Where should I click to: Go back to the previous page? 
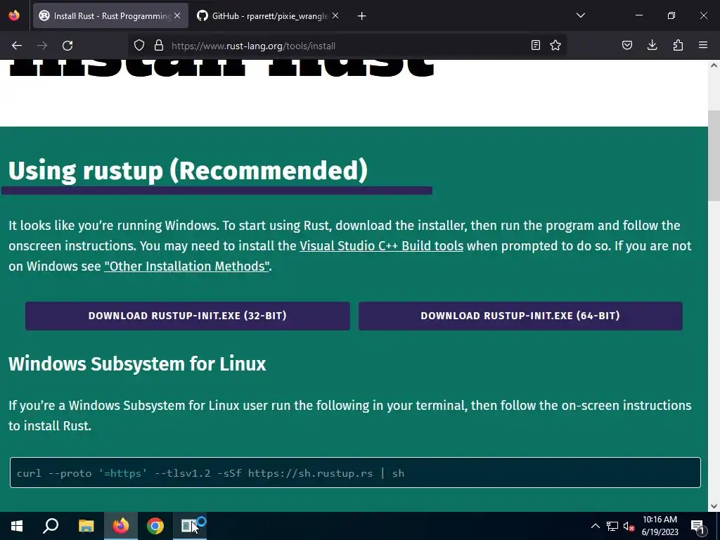click(17, 46)
